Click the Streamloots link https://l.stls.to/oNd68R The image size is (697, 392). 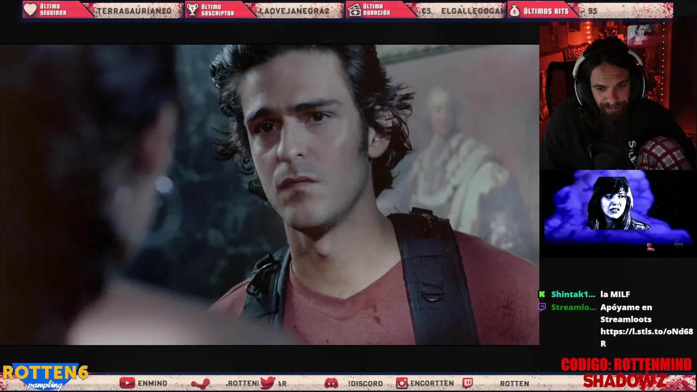coord(646,337)
